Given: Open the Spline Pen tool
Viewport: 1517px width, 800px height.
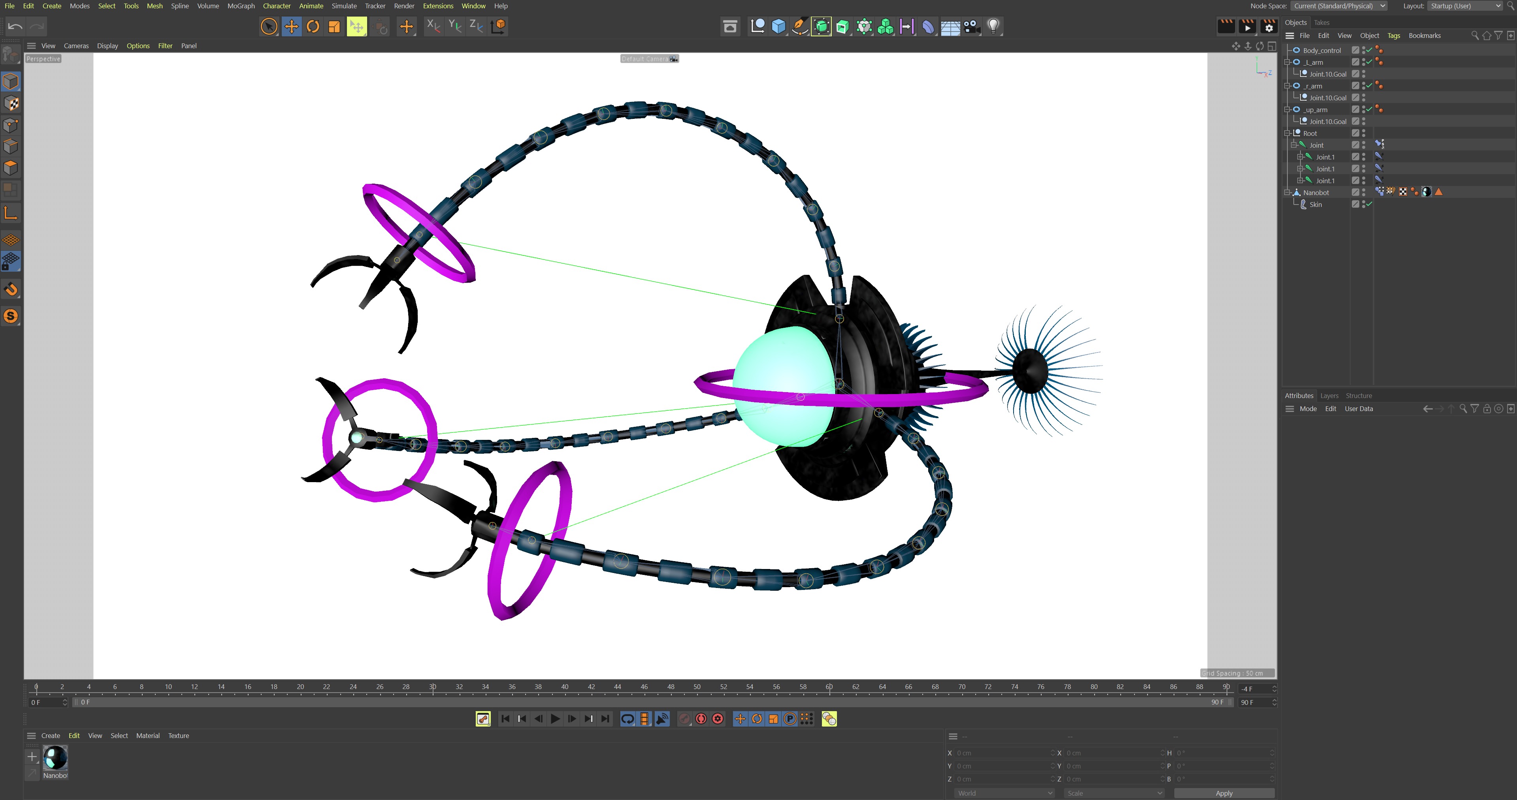Looking at the screenshot, I should click(x=800, y=26).
